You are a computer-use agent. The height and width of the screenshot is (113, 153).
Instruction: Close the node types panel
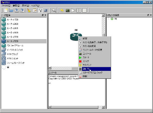46,15
